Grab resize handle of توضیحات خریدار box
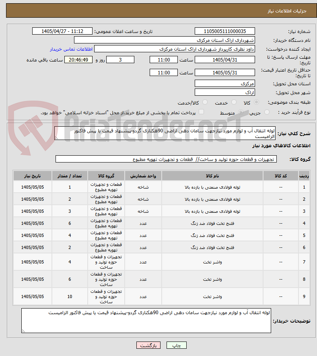Viewport: 317px width, 356px height. (x=23, y=331)
